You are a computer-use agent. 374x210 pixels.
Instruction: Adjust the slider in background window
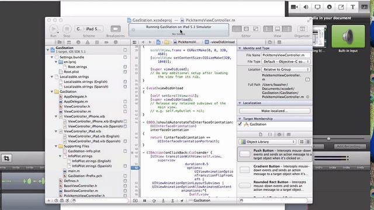point(328,139)
